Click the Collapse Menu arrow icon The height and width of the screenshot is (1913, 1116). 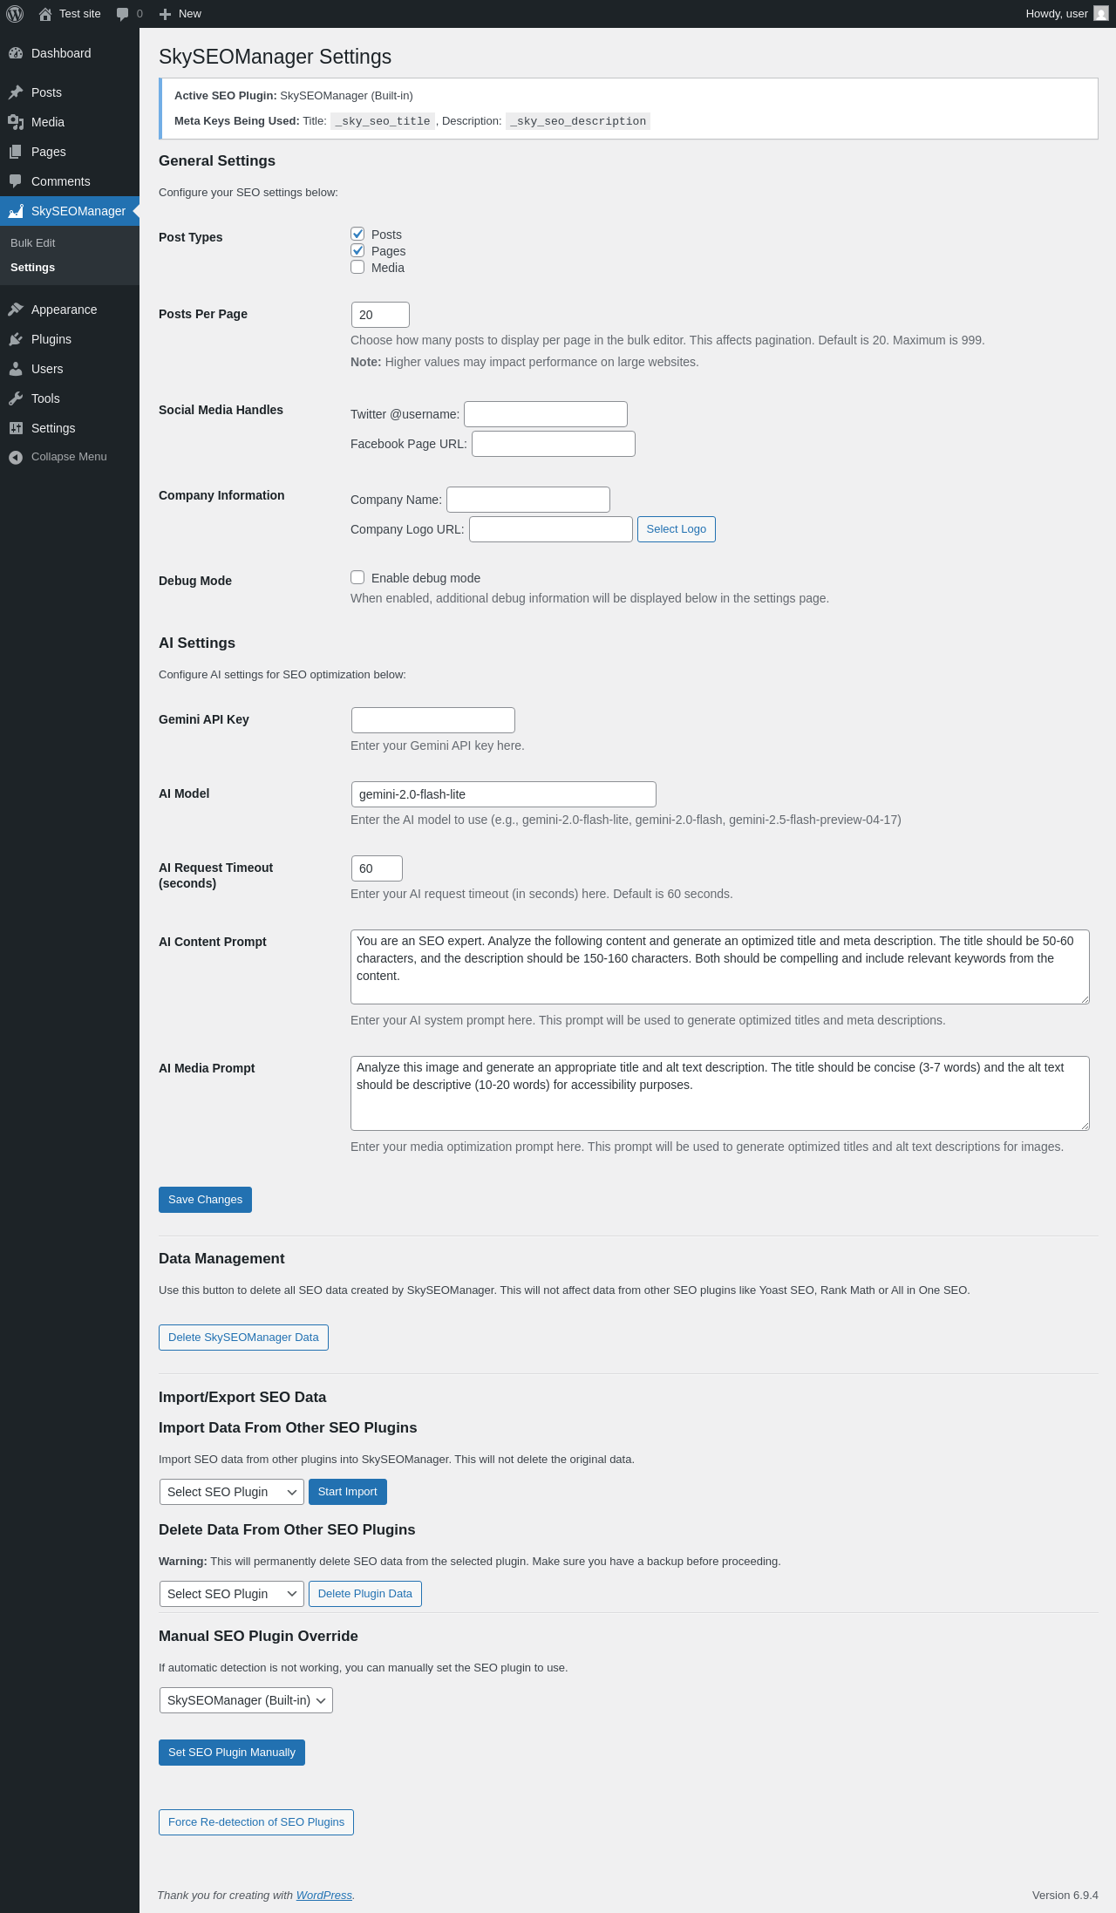click(16, 457)
